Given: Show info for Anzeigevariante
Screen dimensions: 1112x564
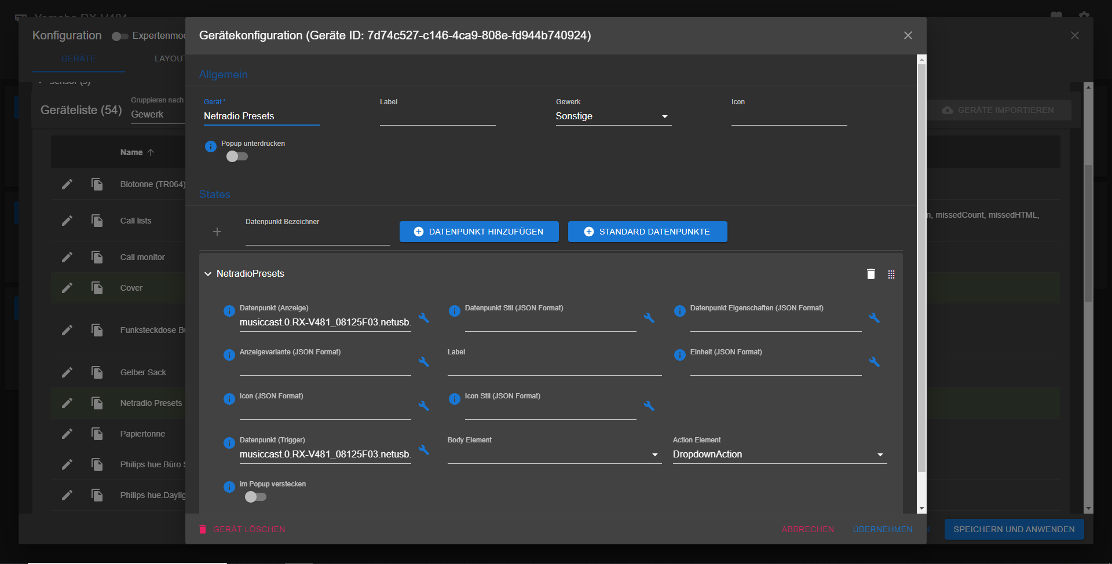Looking at the screenshot, I should point(229,355).
